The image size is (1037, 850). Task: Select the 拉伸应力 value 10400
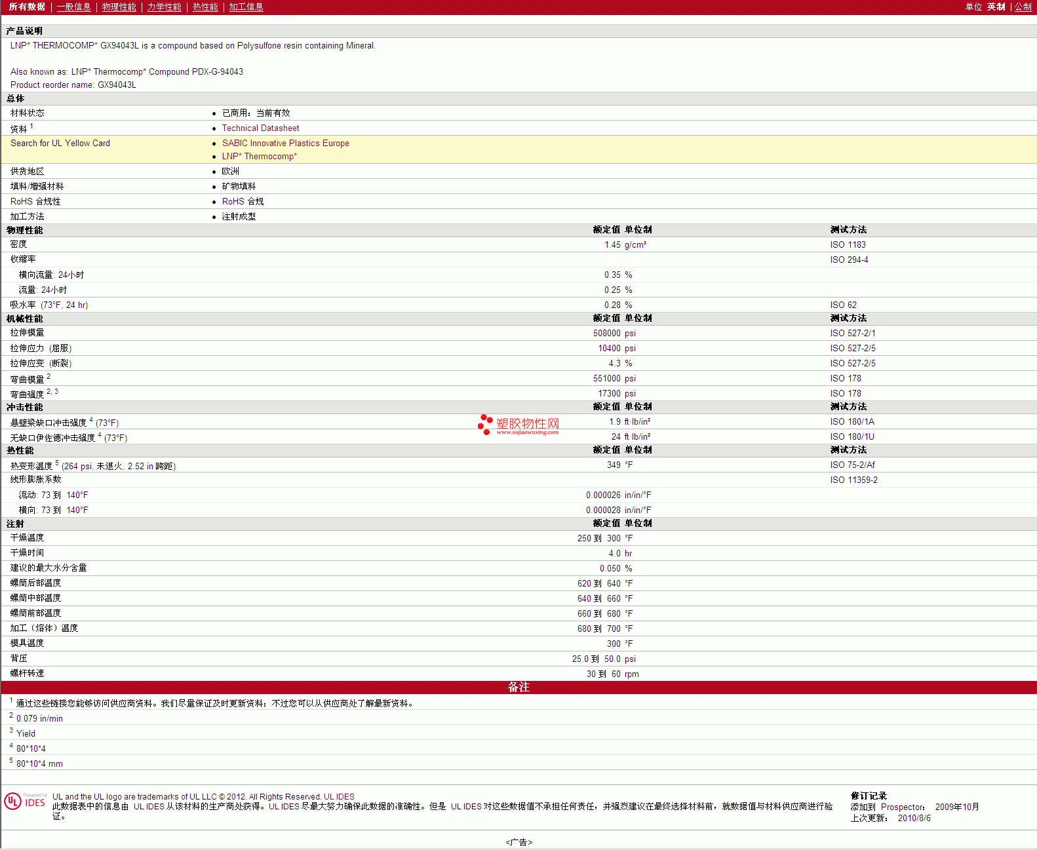click(609, 349)
